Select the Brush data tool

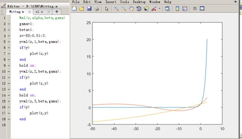pyautogui.click(x=154, y=9)
